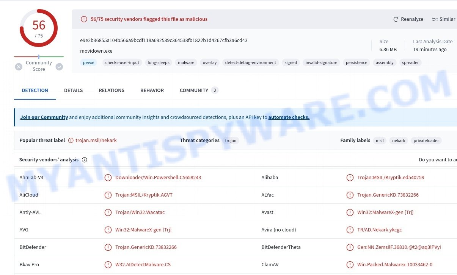Vote harmless with the Community Score check icon
The height and width of the screenshot is (275, 457).
59,67
